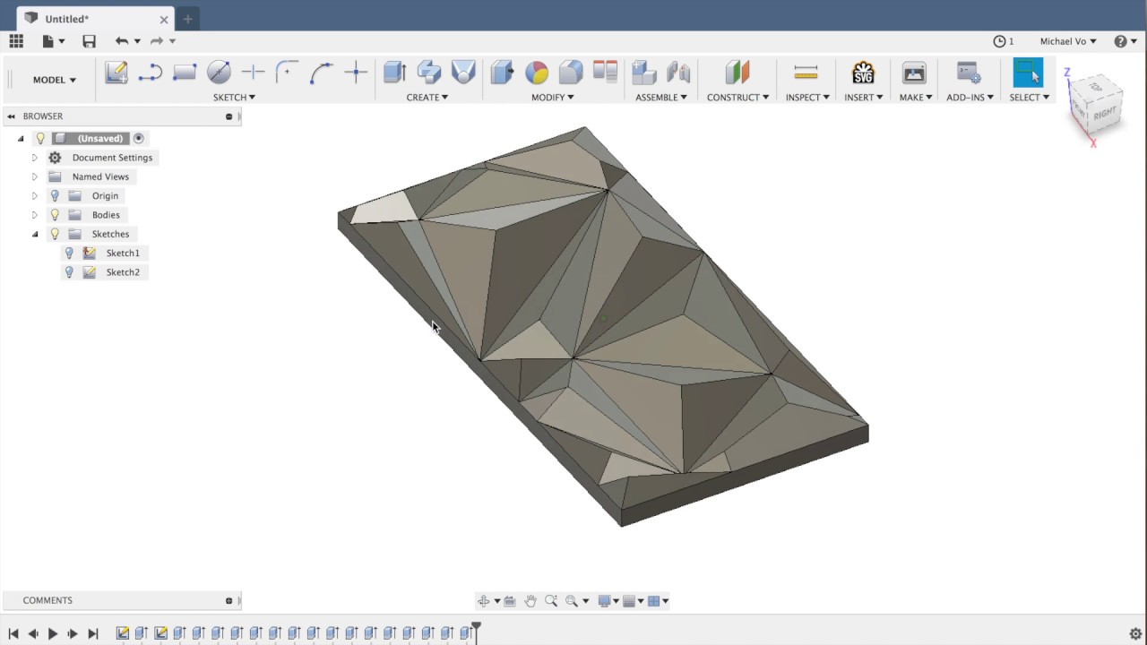Screen dimensions: 1147x645
Task: Activate the Select tool icon
Action: pos(1028,73)
